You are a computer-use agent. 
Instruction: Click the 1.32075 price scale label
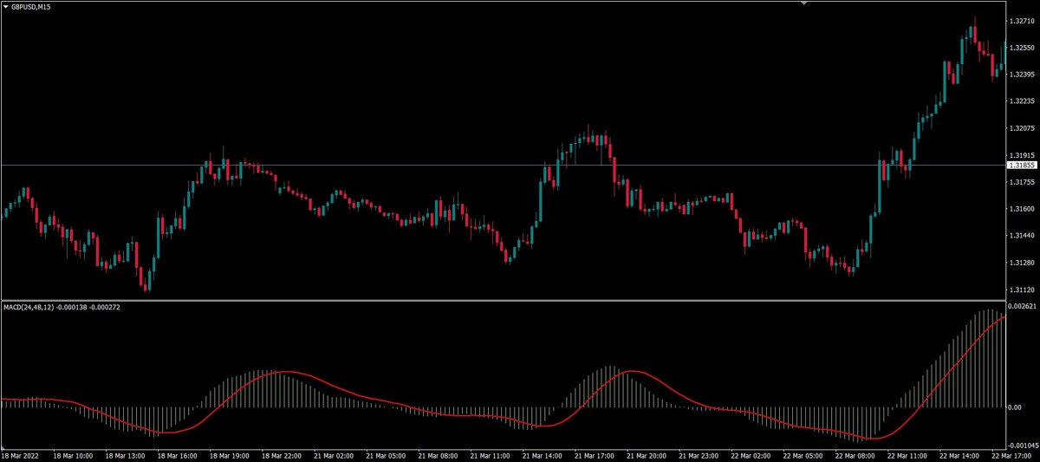[1021, 128]
